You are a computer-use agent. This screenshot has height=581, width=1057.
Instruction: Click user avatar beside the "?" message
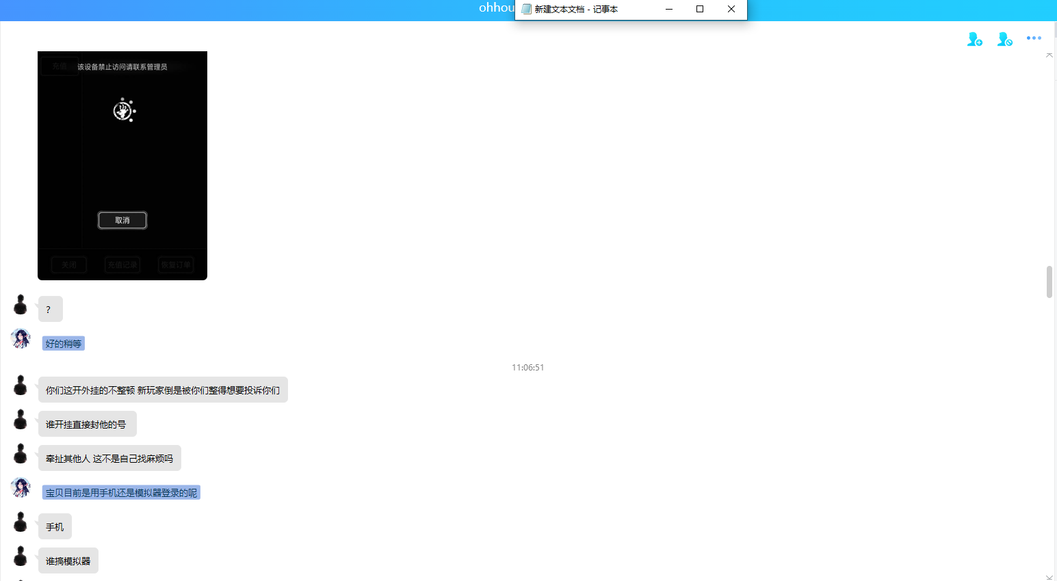[x=21, y=305]
